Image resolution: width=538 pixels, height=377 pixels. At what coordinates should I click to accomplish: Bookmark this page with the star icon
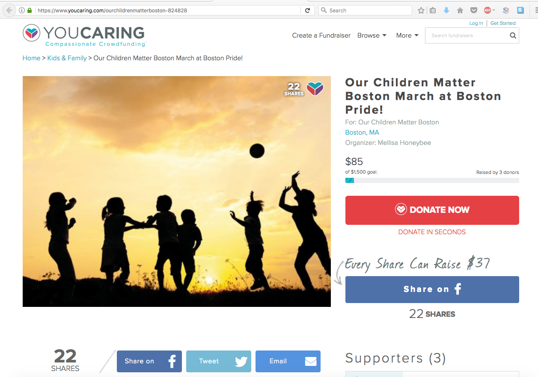click(x=421, y=10)
